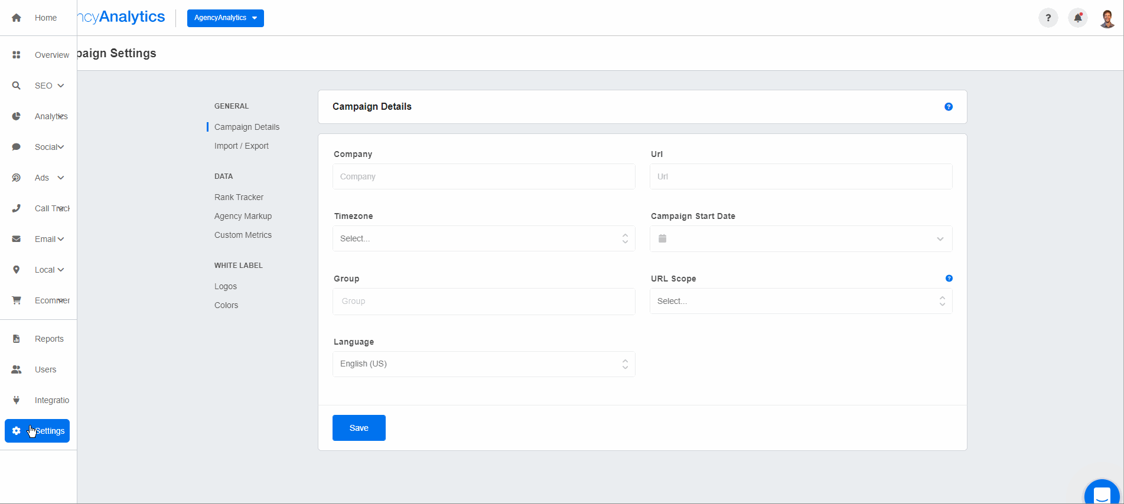
Task: Focus the Company input field
Action: (x=483, y=176)
